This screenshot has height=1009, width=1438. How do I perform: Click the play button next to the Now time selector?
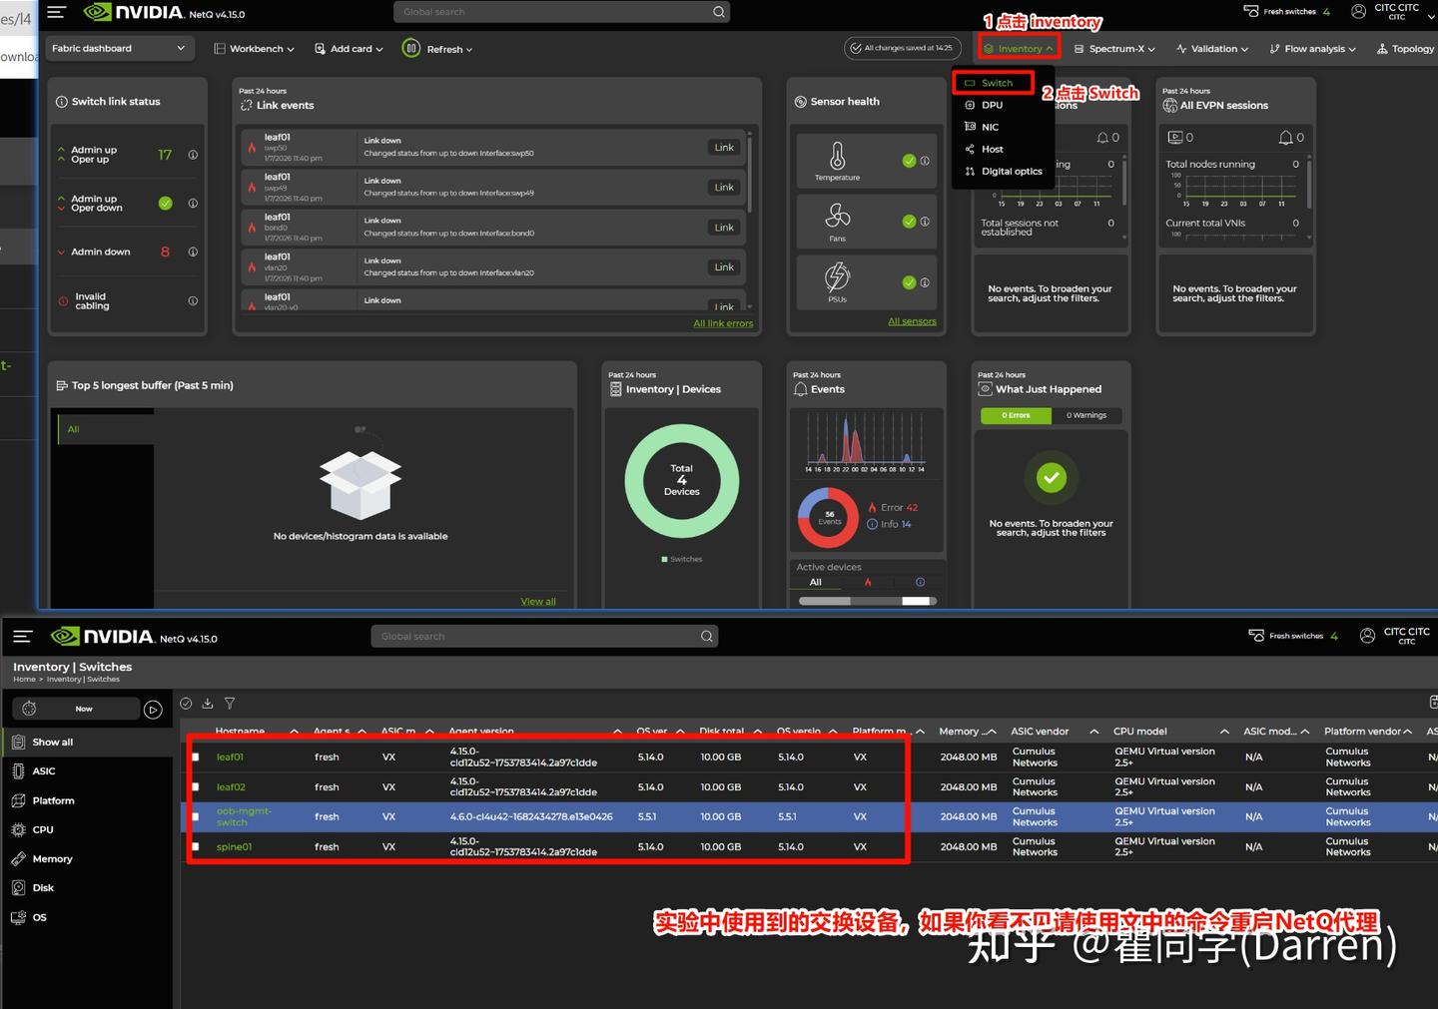(x=153, y=710)
